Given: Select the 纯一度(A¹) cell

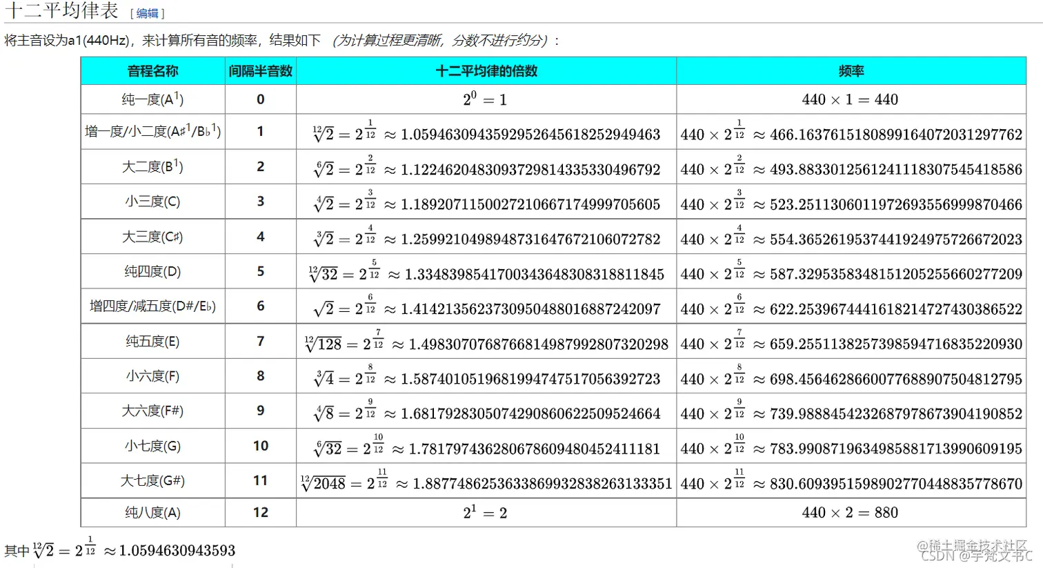Looking at the screenshot, I should 153,99.
